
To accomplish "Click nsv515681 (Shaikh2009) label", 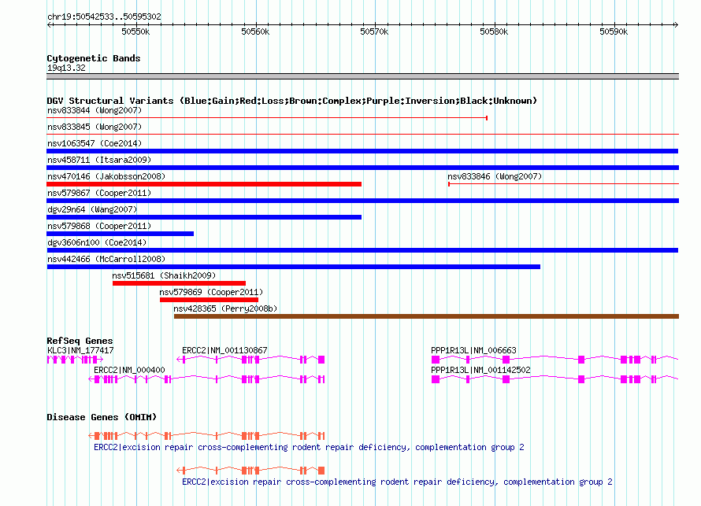I will coord(164,275).
